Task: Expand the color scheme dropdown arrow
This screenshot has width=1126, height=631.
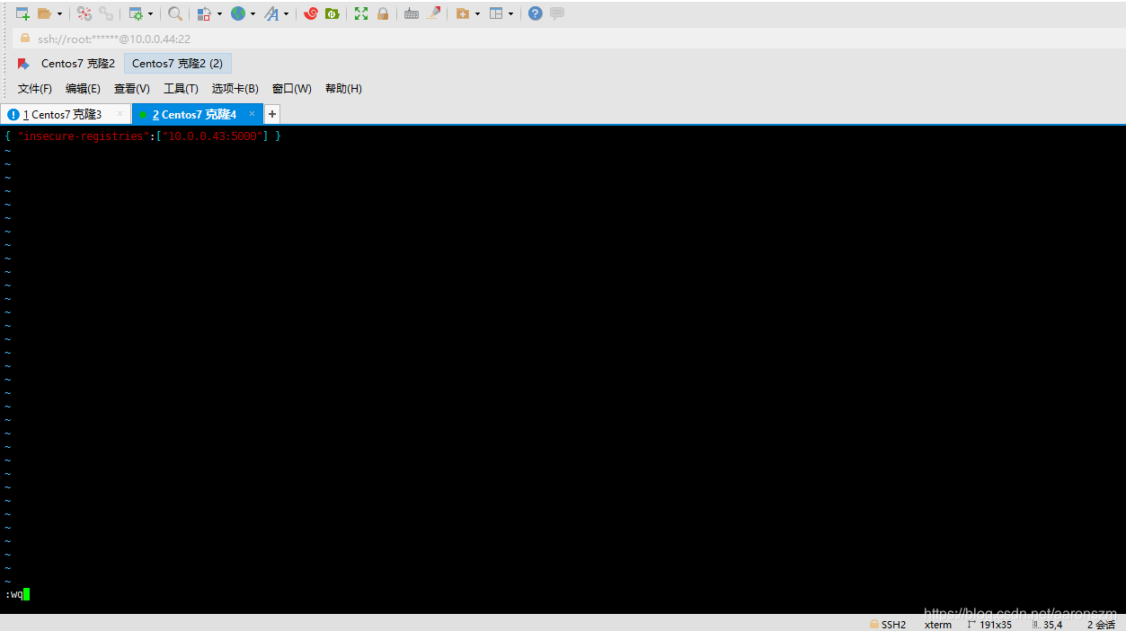Action: click(x=219, y=13)
